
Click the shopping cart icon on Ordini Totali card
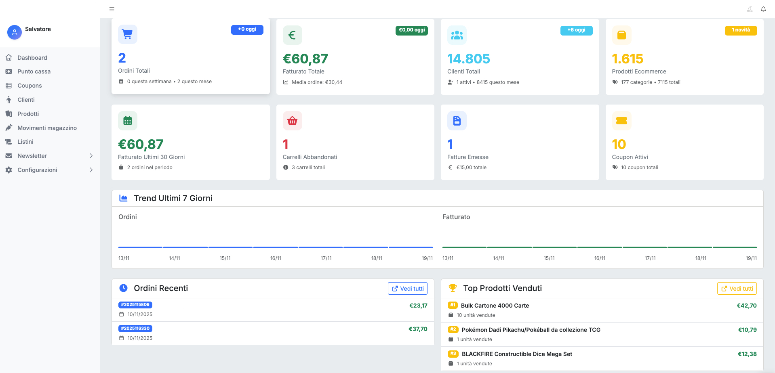[x=127, y=35]
